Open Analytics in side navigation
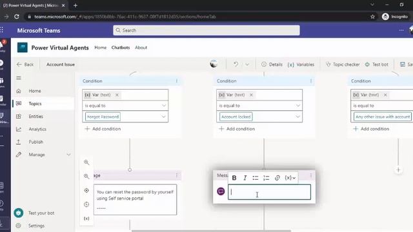413x232 pixels. pyautogui.click(x=37, y=129)
